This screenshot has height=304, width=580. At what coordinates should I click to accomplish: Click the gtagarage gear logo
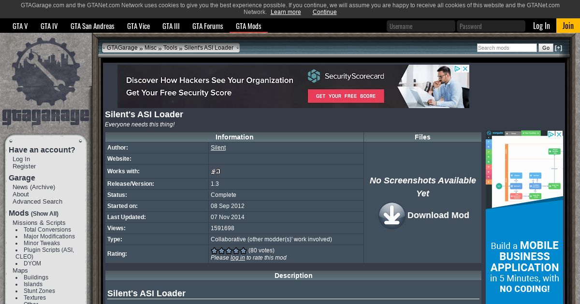coord(46,83)
